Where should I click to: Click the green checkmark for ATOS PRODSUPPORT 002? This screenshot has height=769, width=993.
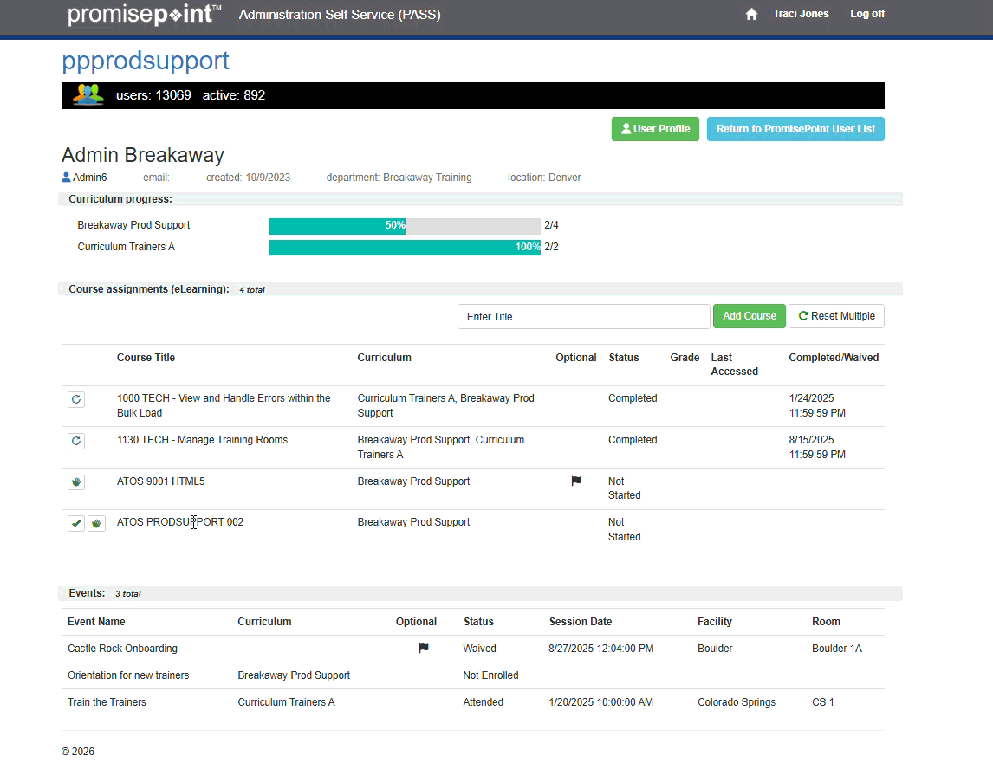(76, 523)
